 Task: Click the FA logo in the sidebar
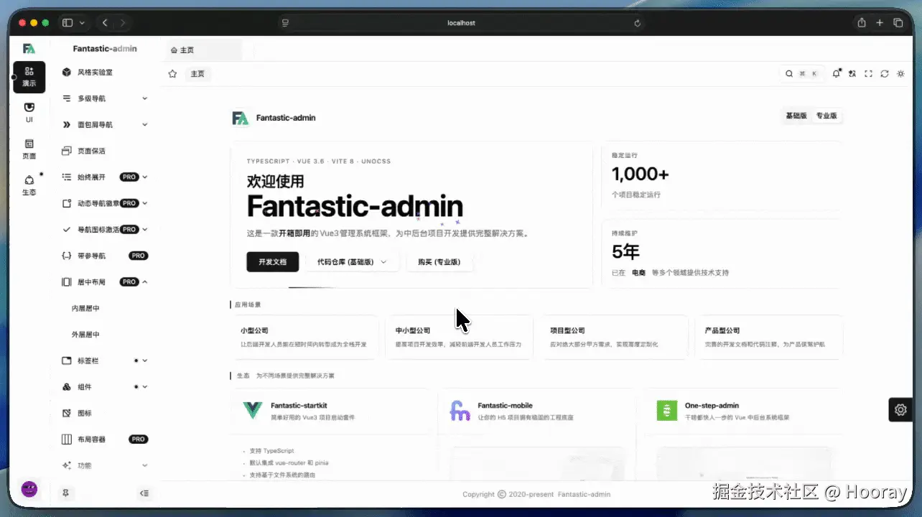29,49
